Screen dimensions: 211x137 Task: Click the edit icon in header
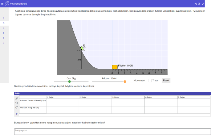(199, 4)
